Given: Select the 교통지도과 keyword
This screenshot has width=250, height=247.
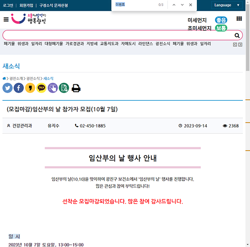Looking at the screenshot, I should (109, 44).
